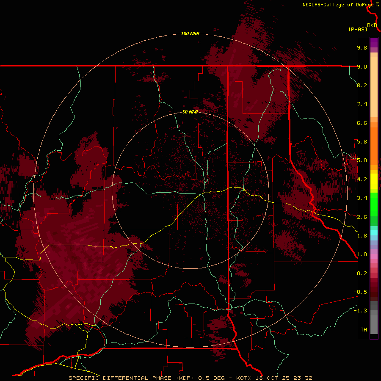This screenshot has width=381, height=381.
Task: Click the 8.2 value on the scale
Action: pyautogui.click(x=362, y=85)
